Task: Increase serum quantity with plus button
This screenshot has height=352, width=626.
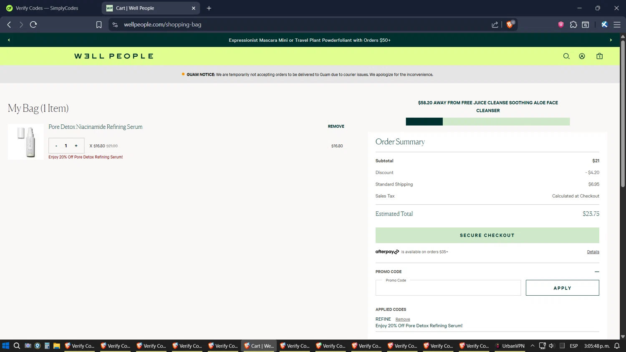Action: (76, 146)
